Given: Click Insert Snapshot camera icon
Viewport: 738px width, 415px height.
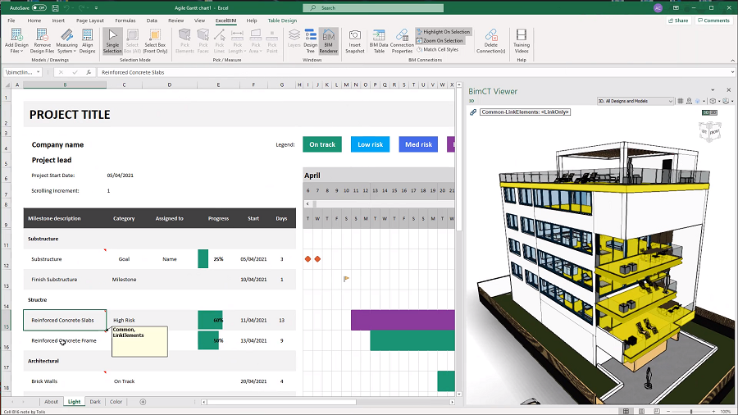Looking at the screenshot, I should click(355, 35).
